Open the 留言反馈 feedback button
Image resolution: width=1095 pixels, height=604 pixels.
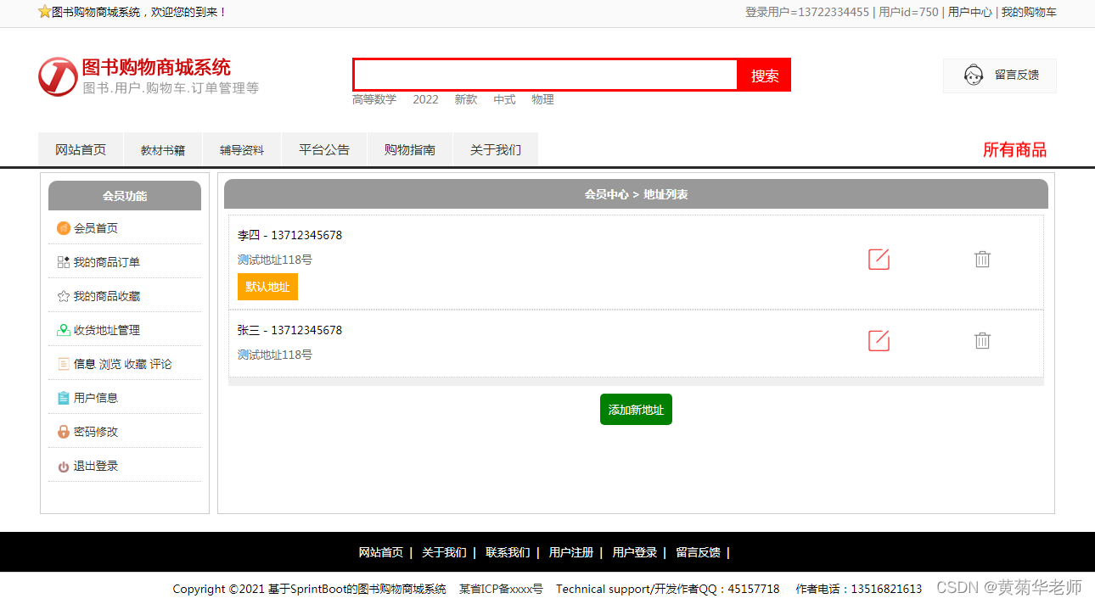tap(1000, 75)
